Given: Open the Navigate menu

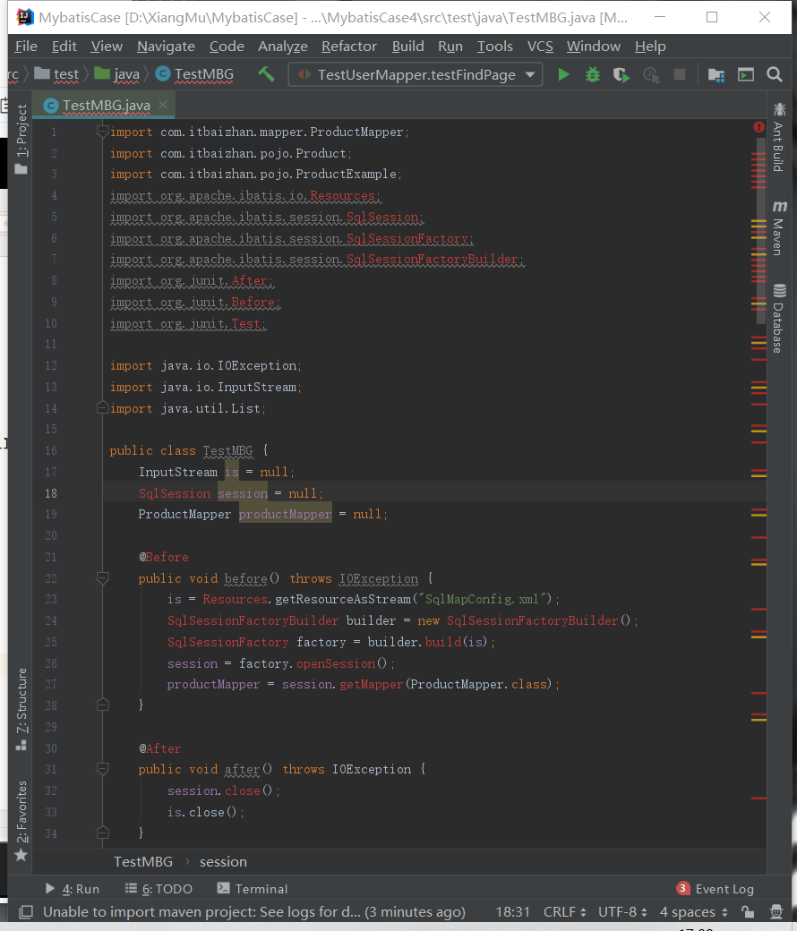Looking at the screenshot, I should 166,47.
